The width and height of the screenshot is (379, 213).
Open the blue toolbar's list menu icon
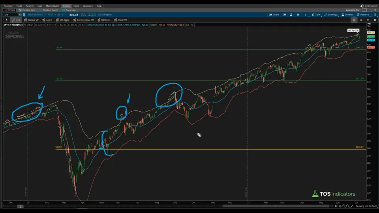click(375, 15)
